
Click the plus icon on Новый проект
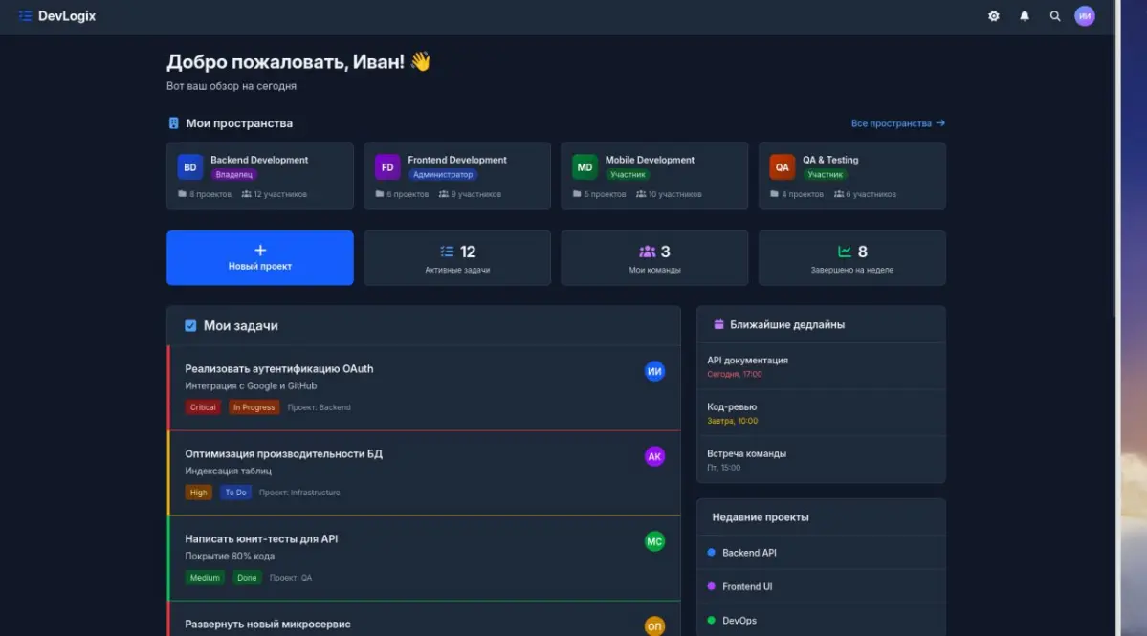(259, 250)
